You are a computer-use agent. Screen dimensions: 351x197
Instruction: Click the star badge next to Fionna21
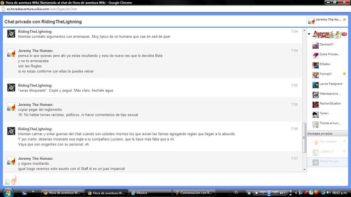tap(344, 74)
